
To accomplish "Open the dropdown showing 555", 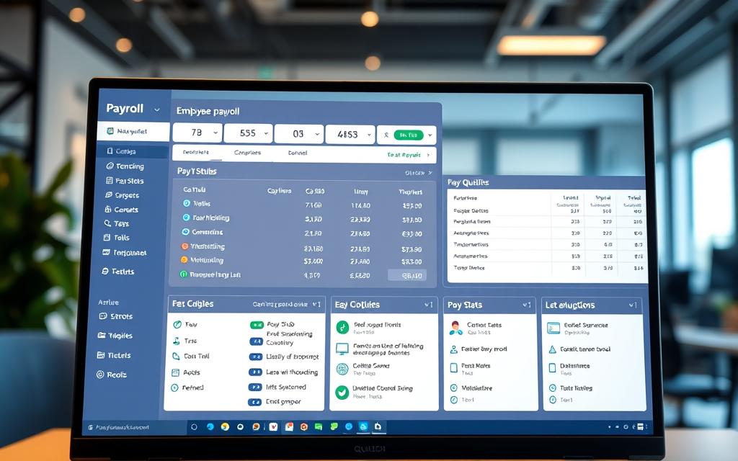I will (248, 134).
